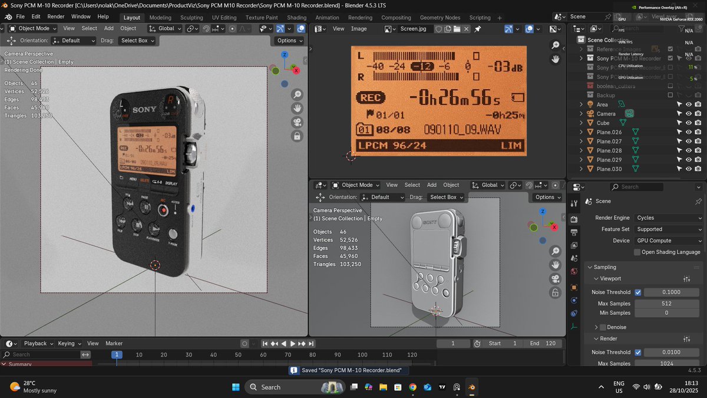Expand the Camera item in outliner
The image size is (707, 398).
581,114
